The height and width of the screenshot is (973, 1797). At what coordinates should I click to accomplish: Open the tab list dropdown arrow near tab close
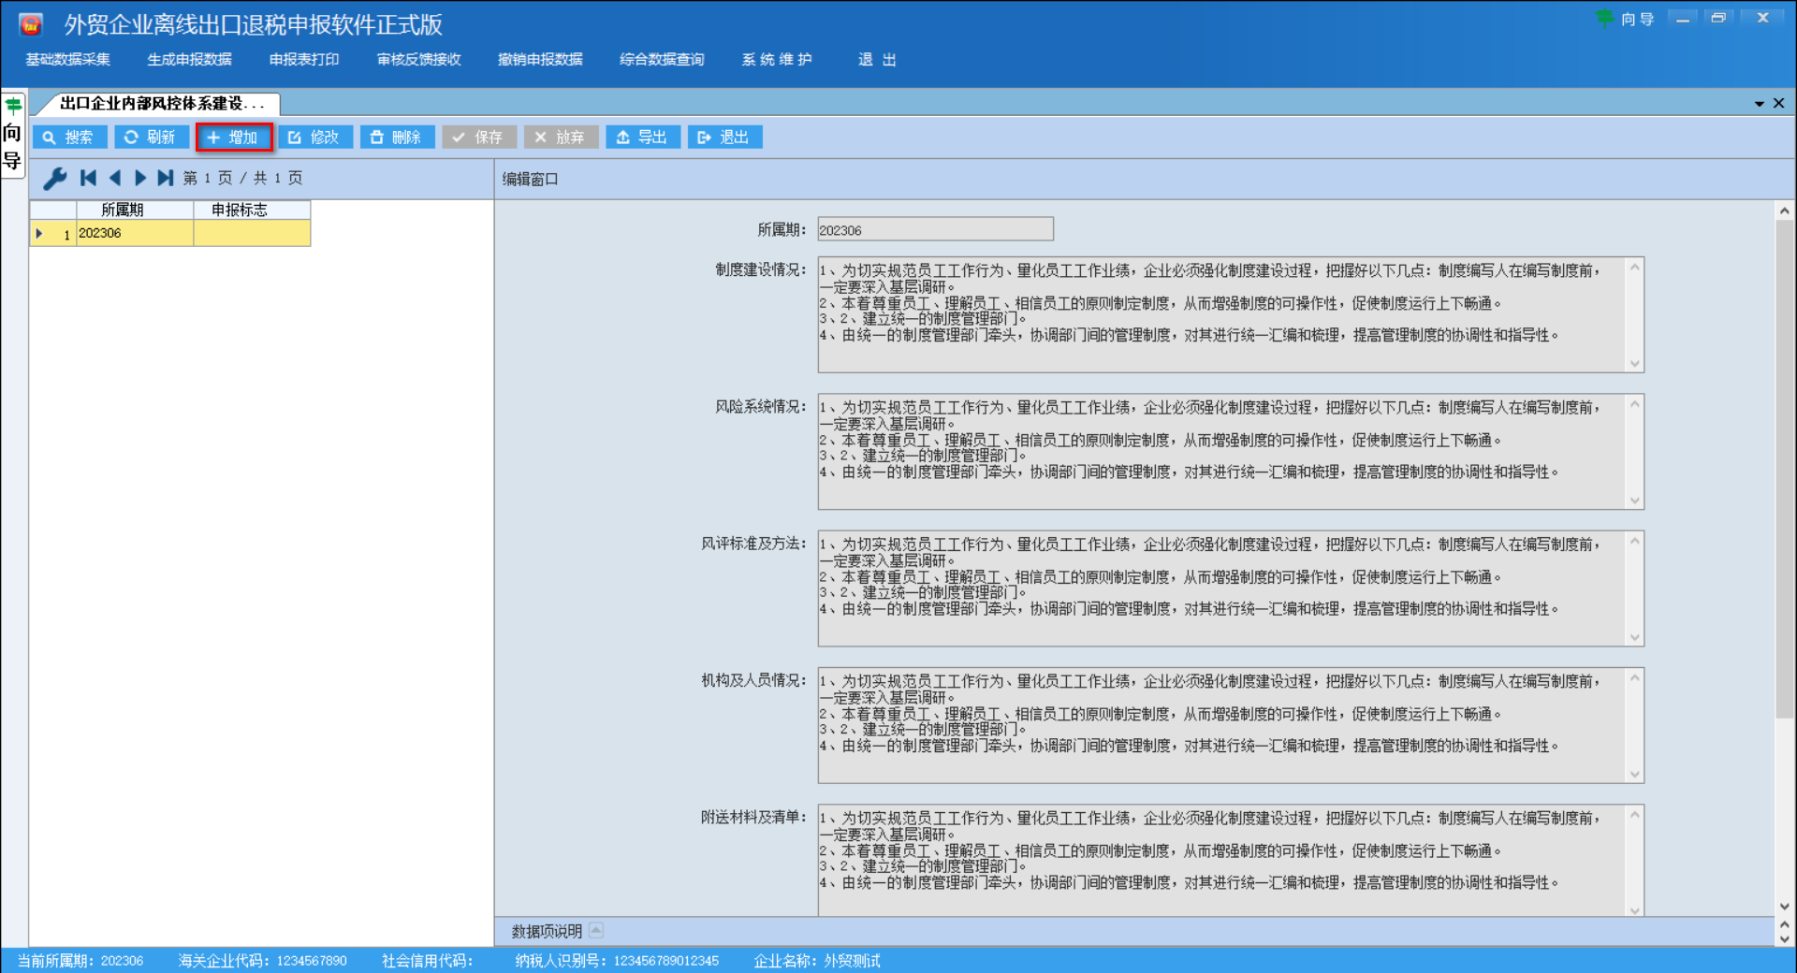tap(1759, 104)
